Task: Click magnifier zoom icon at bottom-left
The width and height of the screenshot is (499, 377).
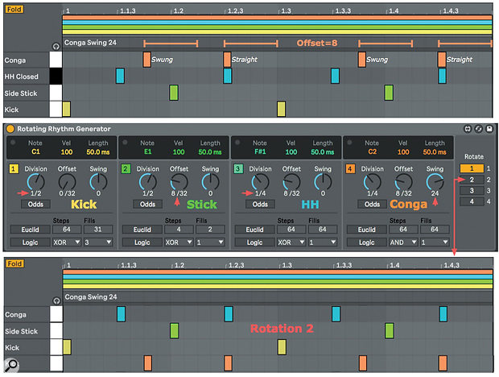Action: 11,365
